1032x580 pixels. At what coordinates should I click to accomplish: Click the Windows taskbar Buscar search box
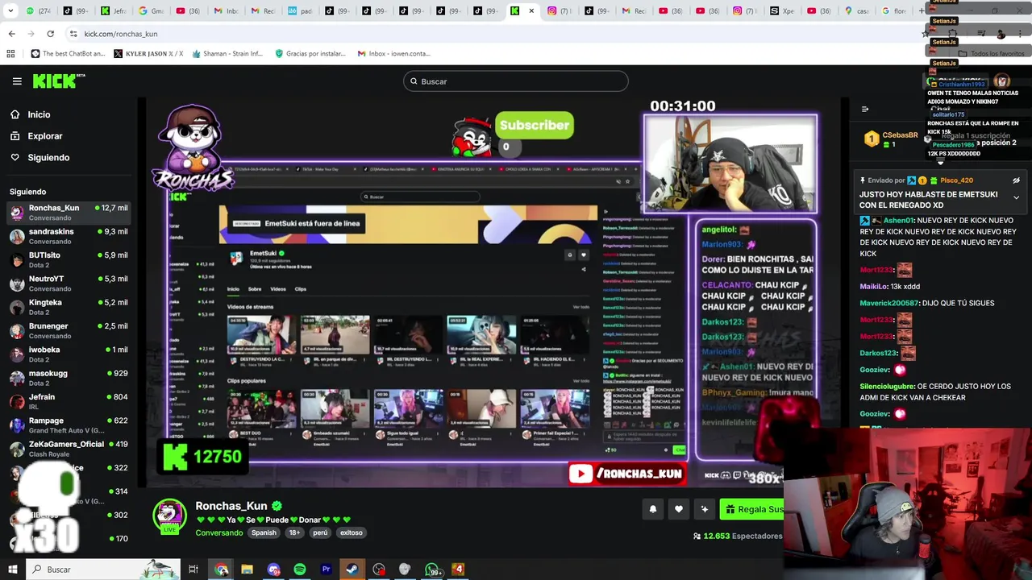103,570
